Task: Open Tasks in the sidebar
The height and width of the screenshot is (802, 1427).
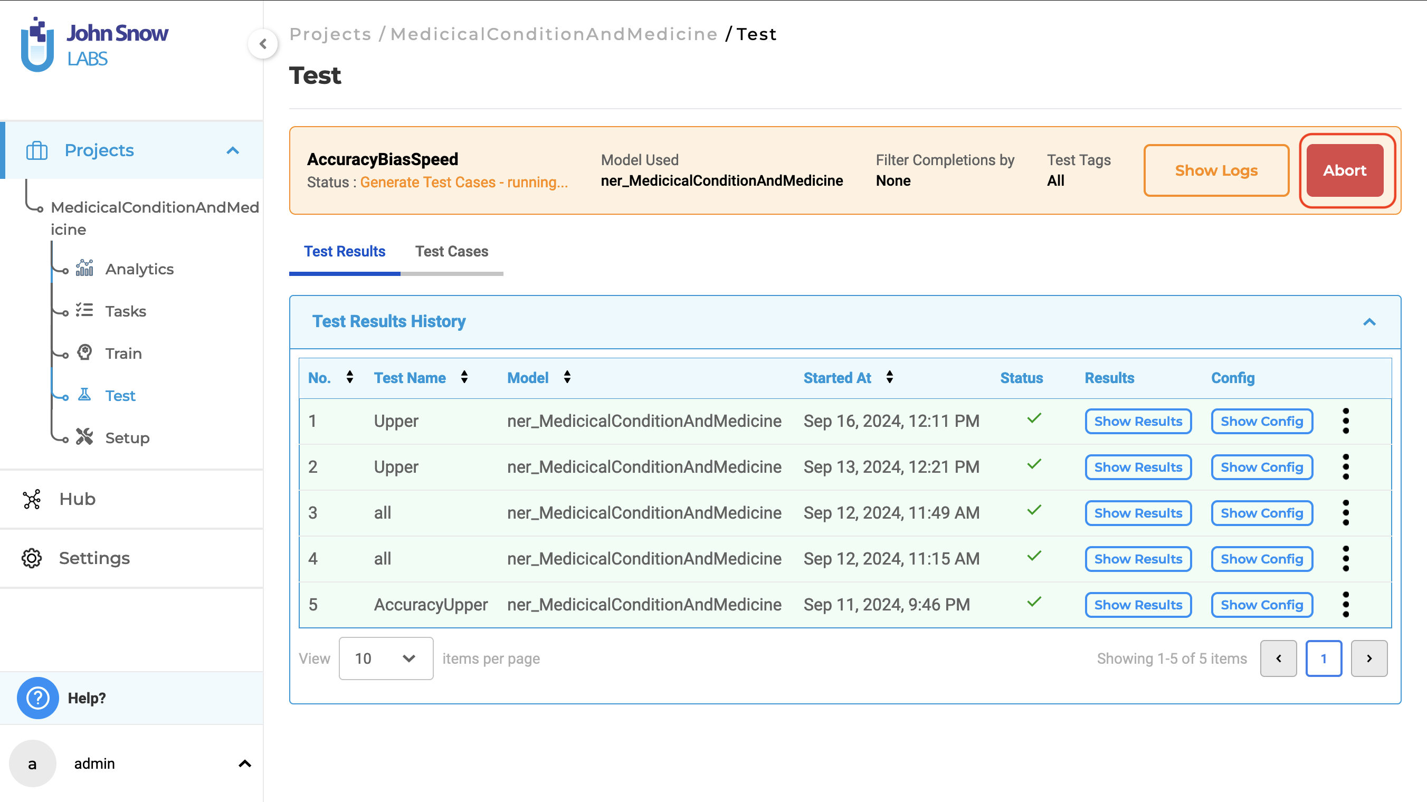Action: [x=126, y=311]
